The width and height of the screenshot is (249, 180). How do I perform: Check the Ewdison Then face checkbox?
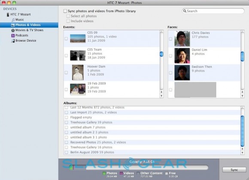coord(170,73)
